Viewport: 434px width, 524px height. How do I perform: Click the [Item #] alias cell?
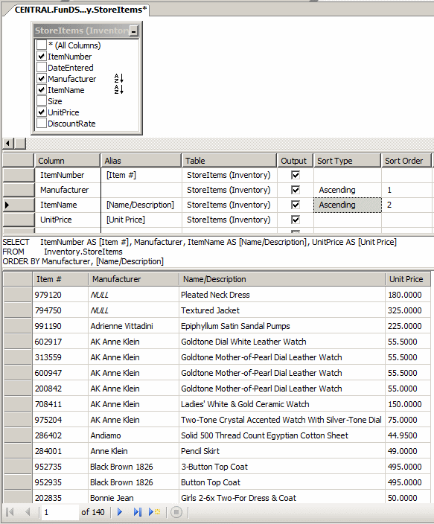pyautogui.click(x=141, y=175)
